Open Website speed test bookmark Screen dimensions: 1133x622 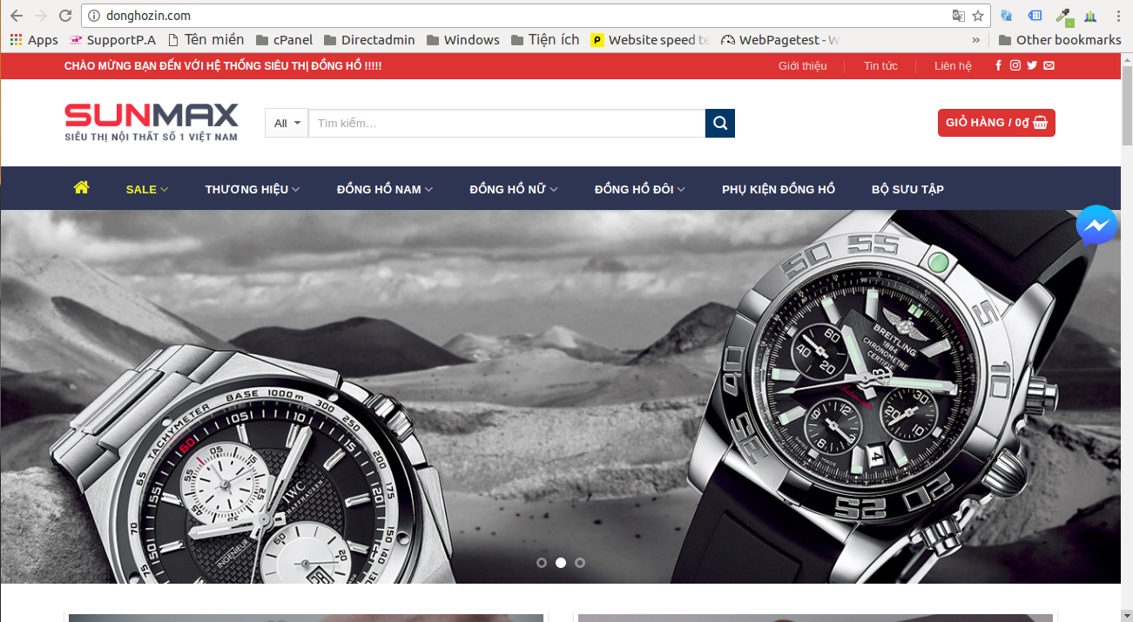[650, 40]
